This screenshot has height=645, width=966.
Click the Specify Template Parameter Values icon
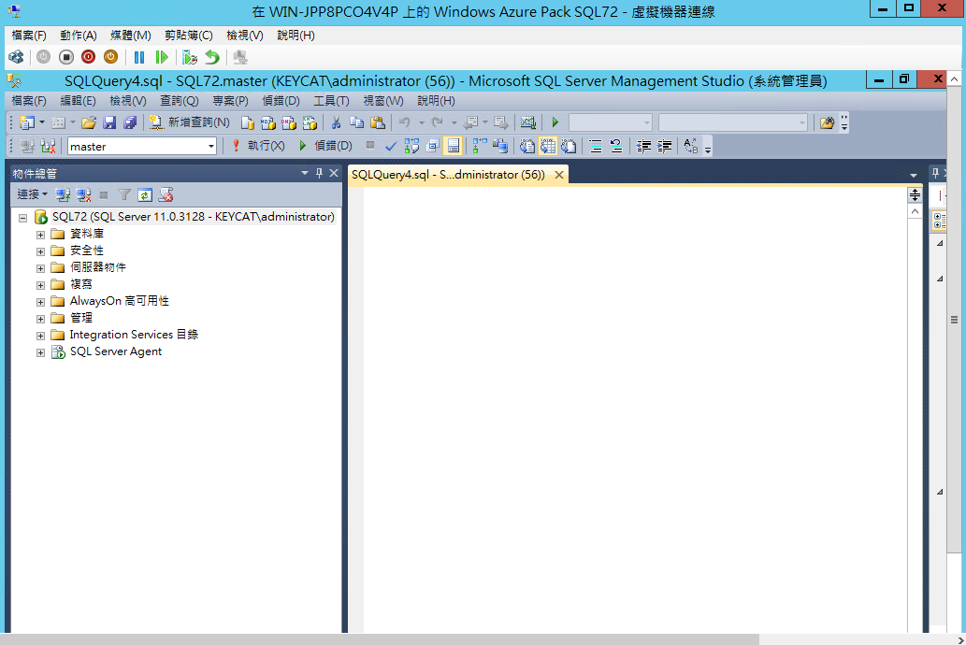(691, 146)
